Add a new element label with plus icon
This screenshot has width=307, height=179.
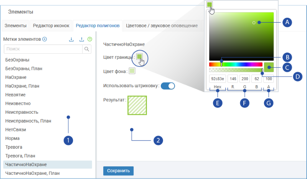pos(45,39)
